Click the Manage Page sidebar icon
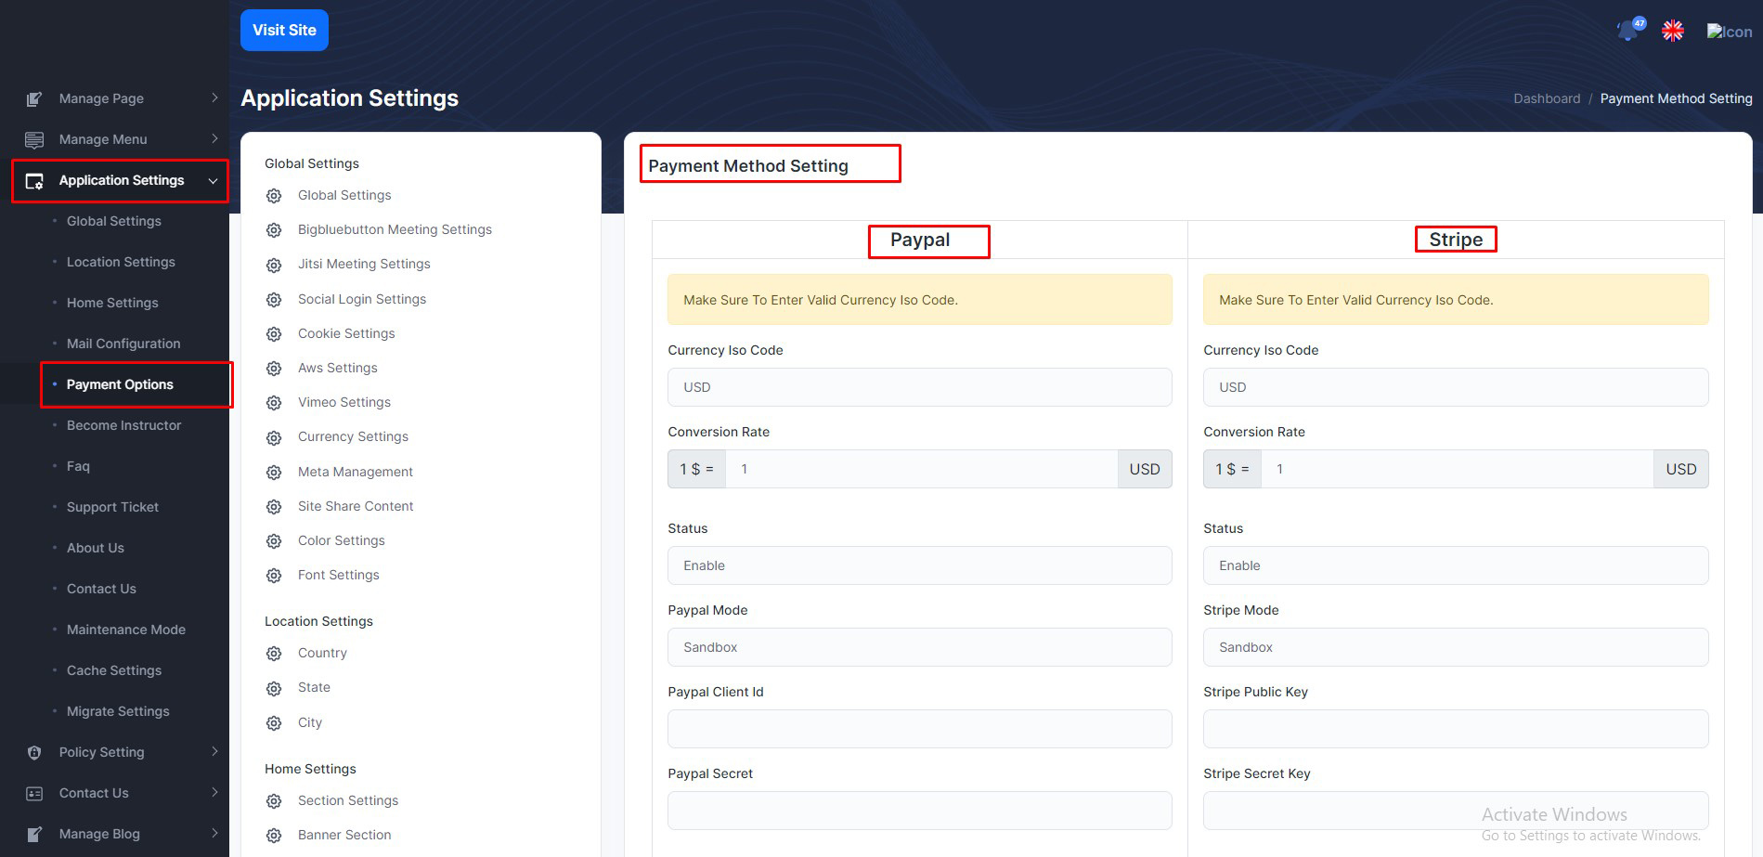This screenshot has height=857, width=1763. click(34, 98)
